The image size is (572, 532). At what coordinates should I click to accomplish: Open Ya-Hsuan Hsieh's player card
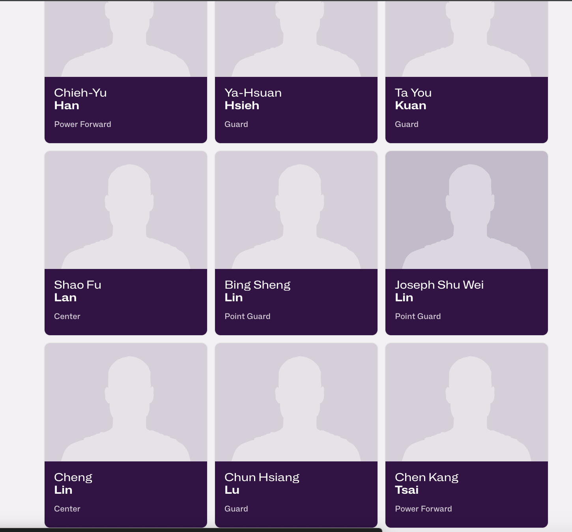click(x=296, y=71)
